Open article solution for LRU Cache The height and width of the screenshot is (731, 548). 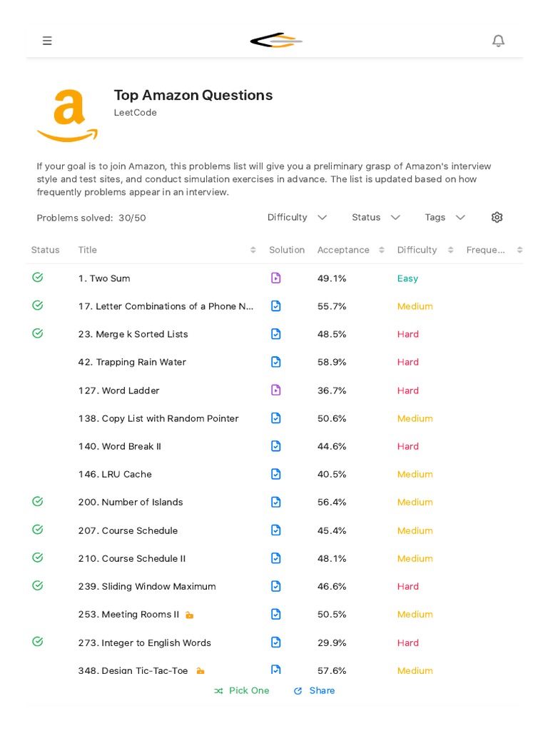(x=276, y=474)
